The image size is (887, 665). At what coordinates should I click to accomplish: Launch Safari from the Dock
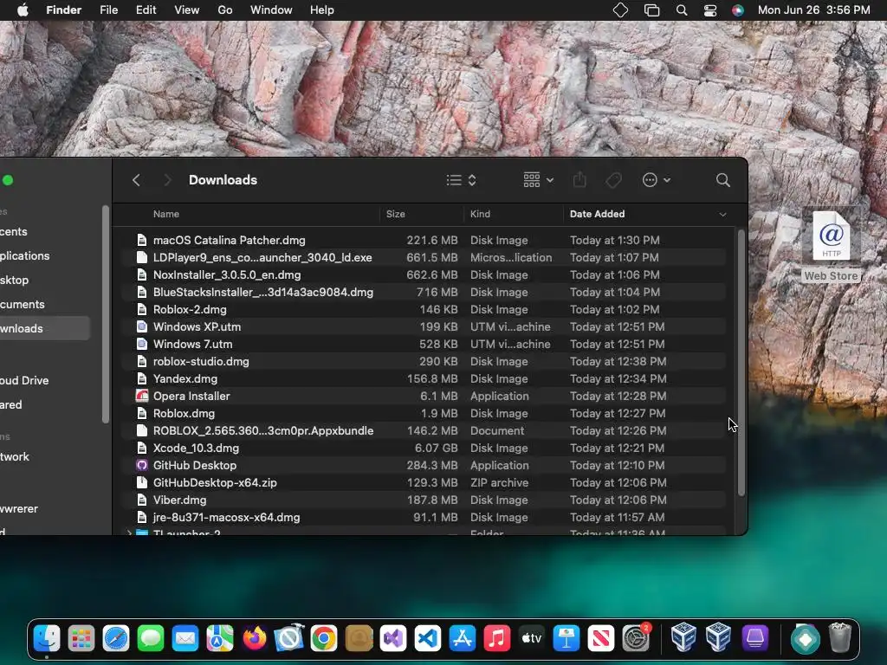tap(116, 638)
